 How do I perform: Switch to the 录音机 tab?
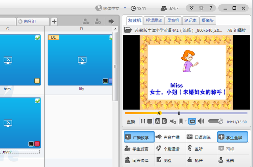pos(173,20)
